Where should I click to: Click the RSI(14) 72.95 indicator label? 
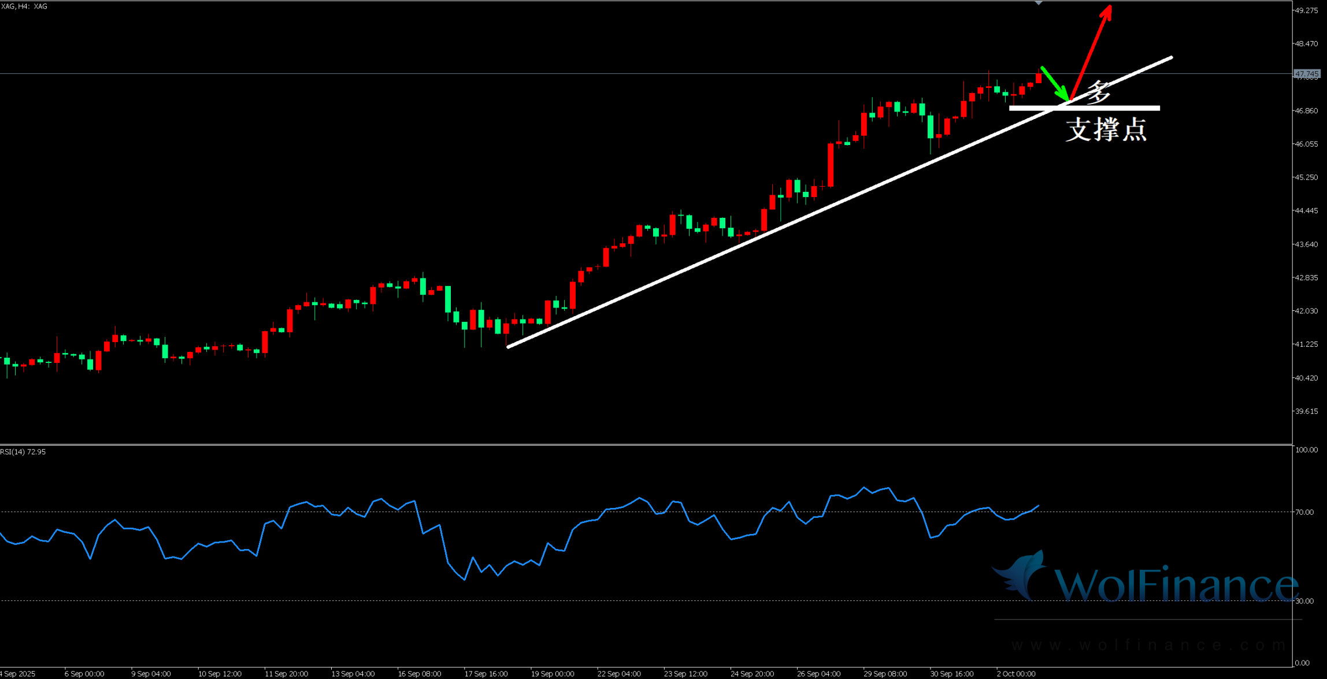coord(23,452)
